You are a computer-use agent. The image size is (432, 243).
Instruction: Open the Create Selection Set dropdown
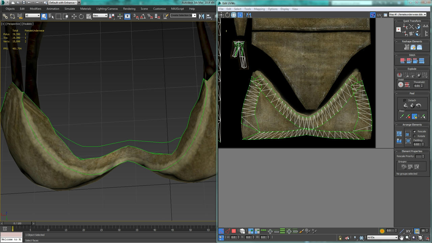(x=183, y=16)
